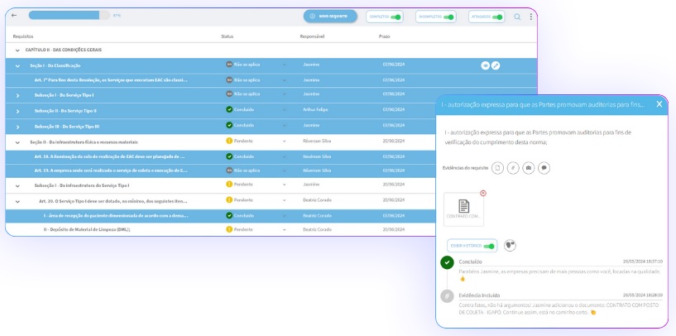
Task: Click the back arrow icon
Action: pyautogui.click(x=14, y=16)
